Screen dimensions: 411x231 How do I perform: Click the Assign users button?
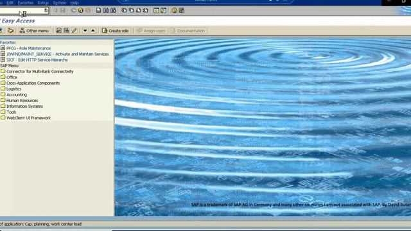point(152,31)
